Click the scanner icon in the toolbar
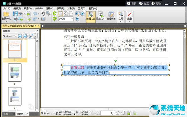 click(21, 13)
